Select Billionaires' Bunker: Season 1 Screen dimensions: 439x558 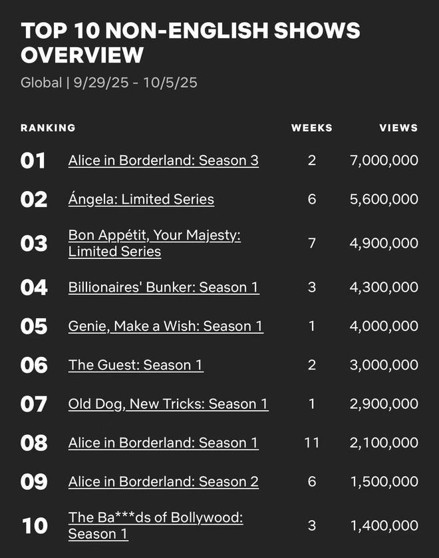[164, 288]
